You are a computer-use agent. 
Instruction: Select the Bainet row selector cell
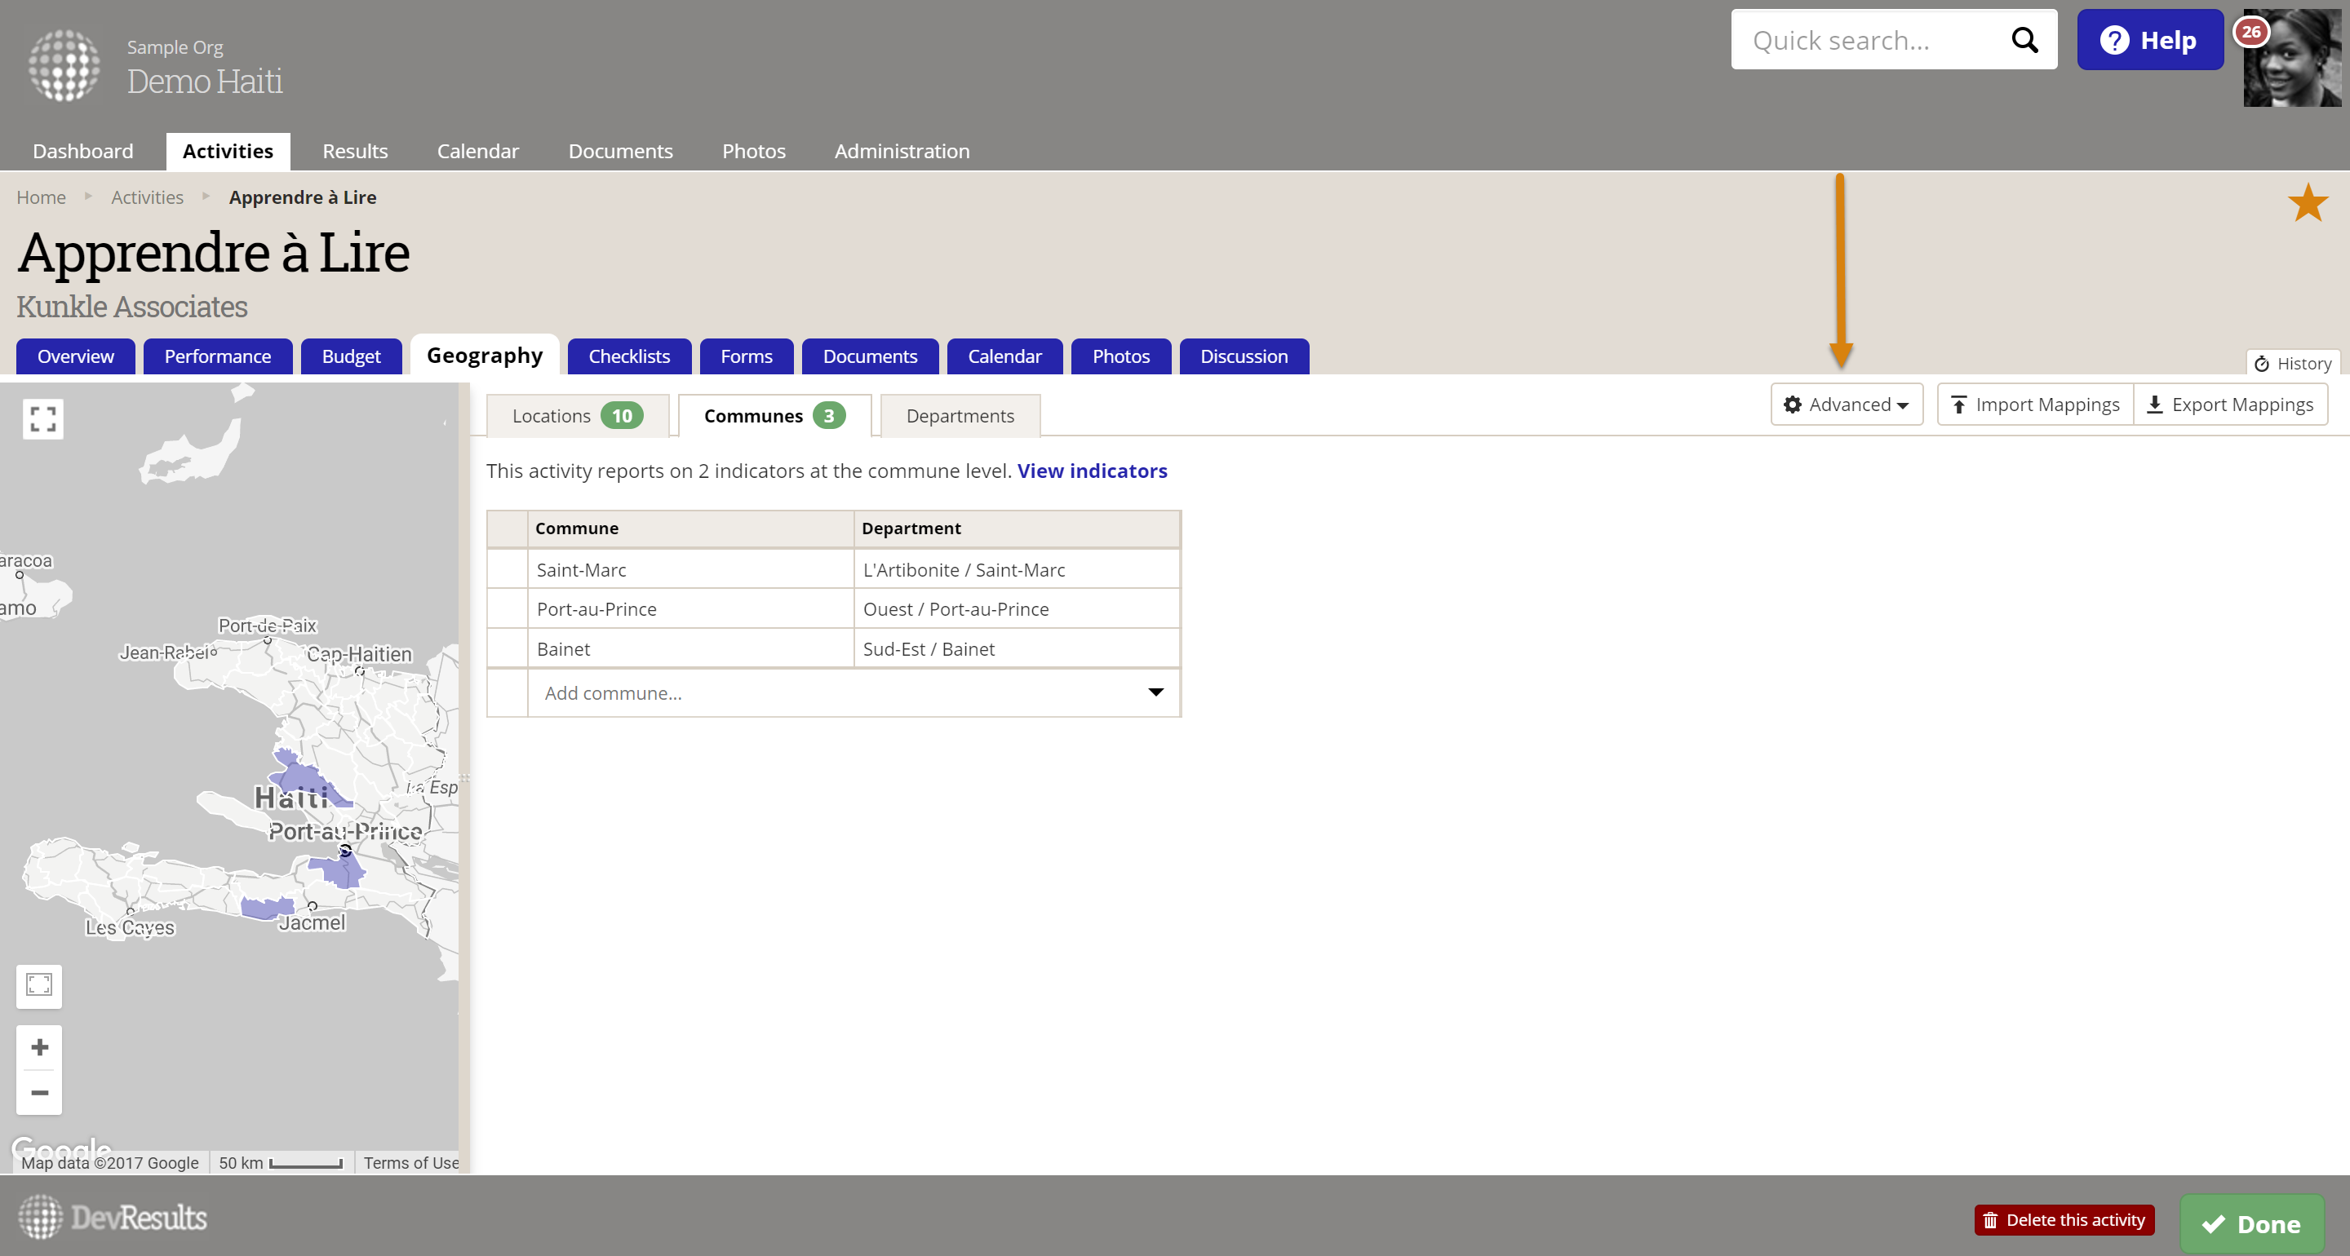pyautogui.click(x=508, y=648)
